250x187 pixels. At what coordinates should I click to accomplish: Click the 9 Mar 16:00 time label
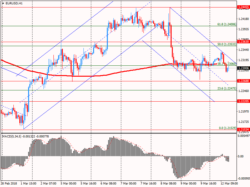(x=208, y=183)
